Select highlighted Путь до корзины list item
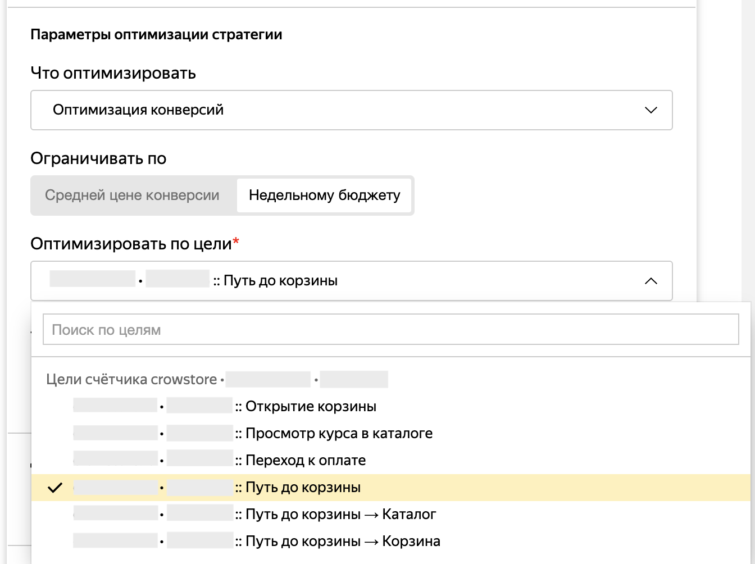 (303, 488)
